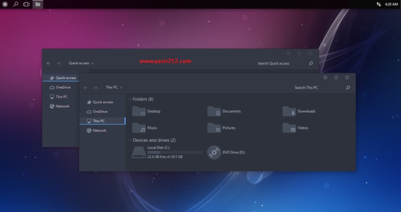Go back in the This PC window
The image size is (401, 212).
click(86, 87)
